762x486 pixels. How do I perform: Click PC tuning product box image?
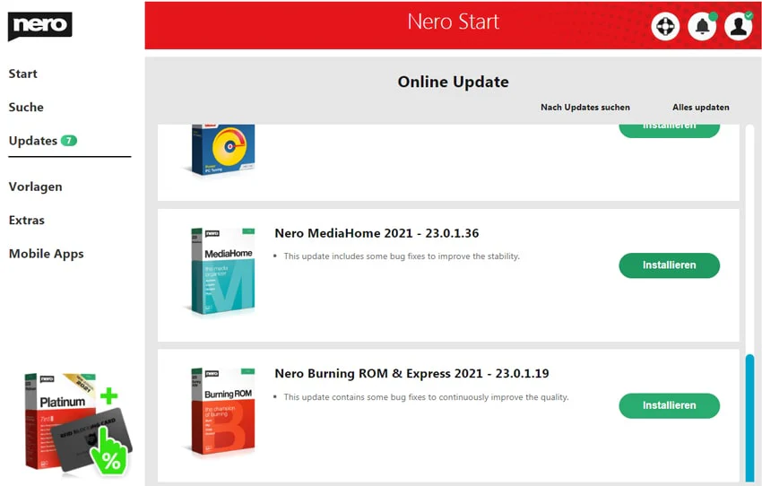(222, 150)
